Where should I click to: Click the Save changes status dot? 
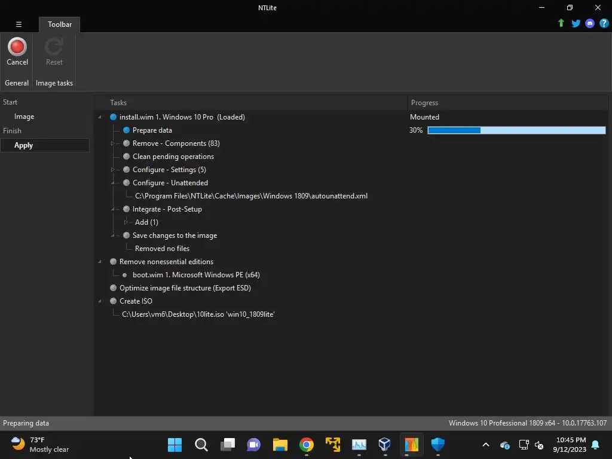tap(126, 235)
